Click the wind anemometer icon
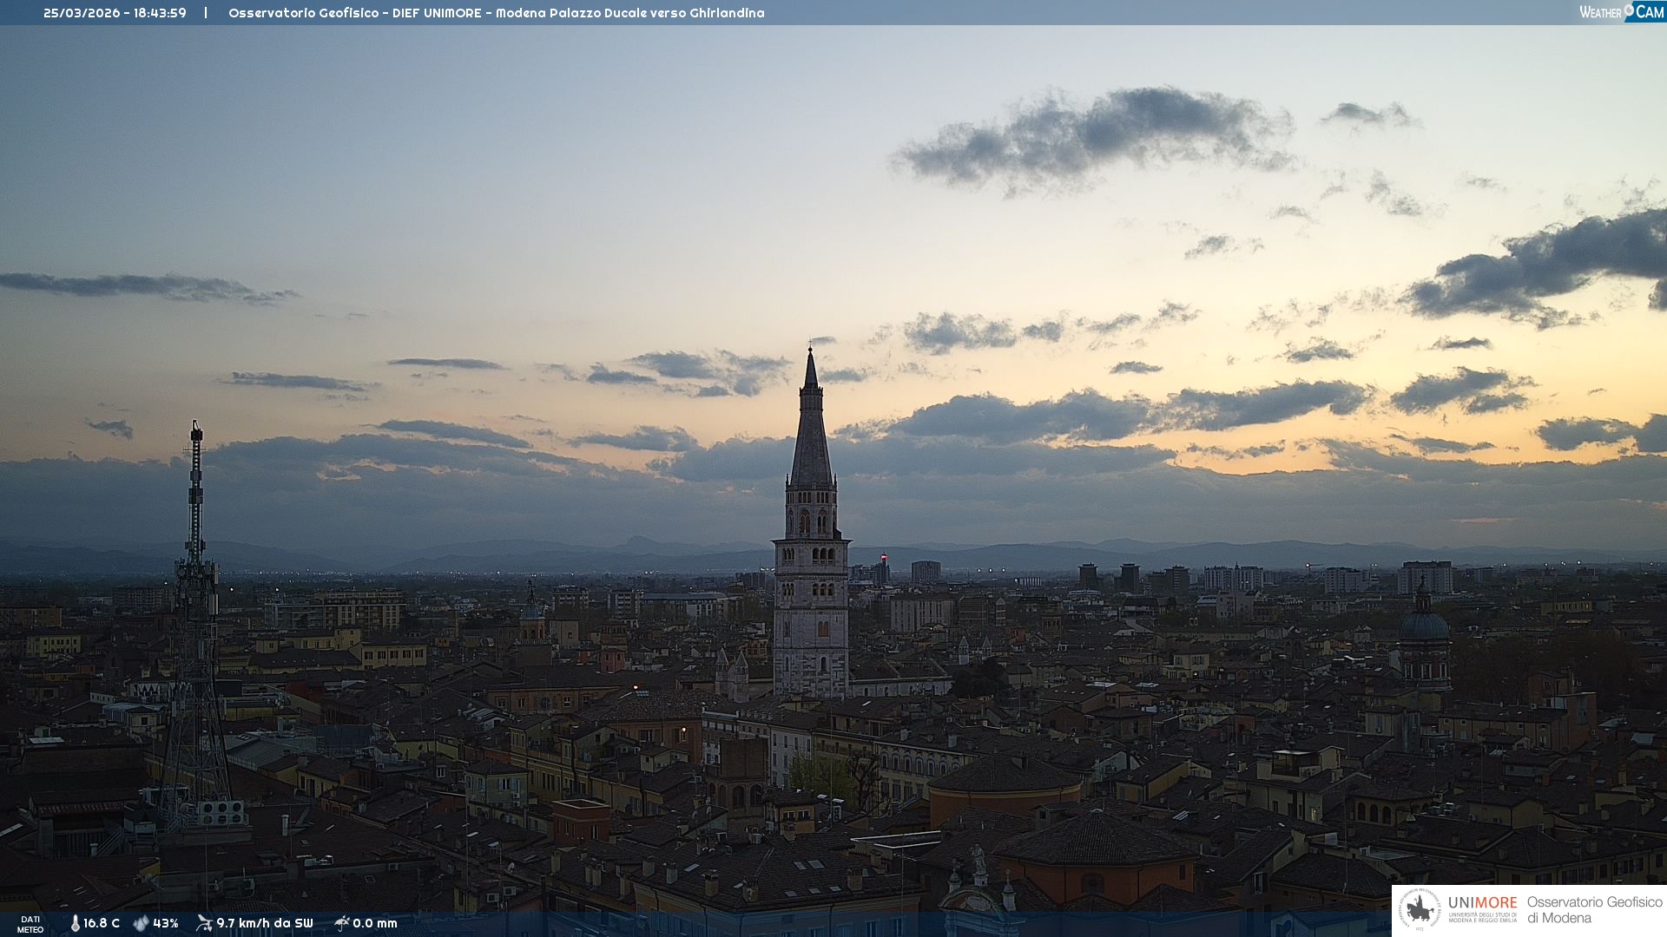Screen dimensions: 1667x937 point(204,923)
